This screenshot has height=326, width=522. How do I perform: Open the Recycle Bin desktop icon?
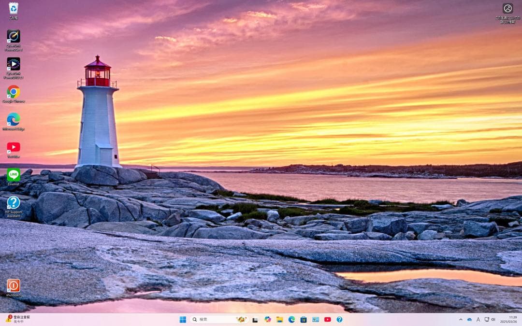14,9
